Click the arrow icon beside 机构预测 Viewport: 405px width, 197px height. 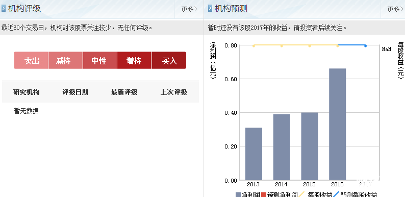(x=210, y=9)
